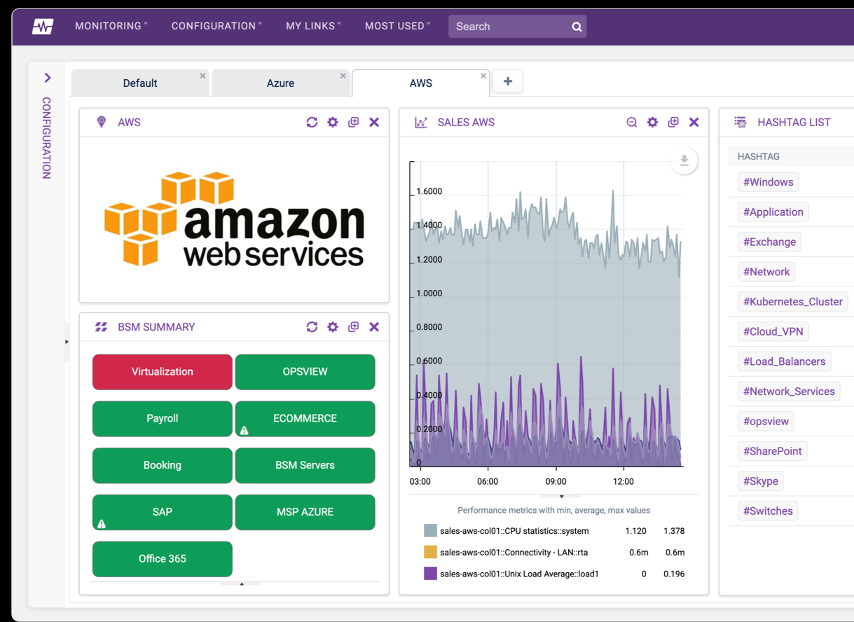Remove the Sales AWS dashlet
The image size is (854, 622).
[694, 122]
